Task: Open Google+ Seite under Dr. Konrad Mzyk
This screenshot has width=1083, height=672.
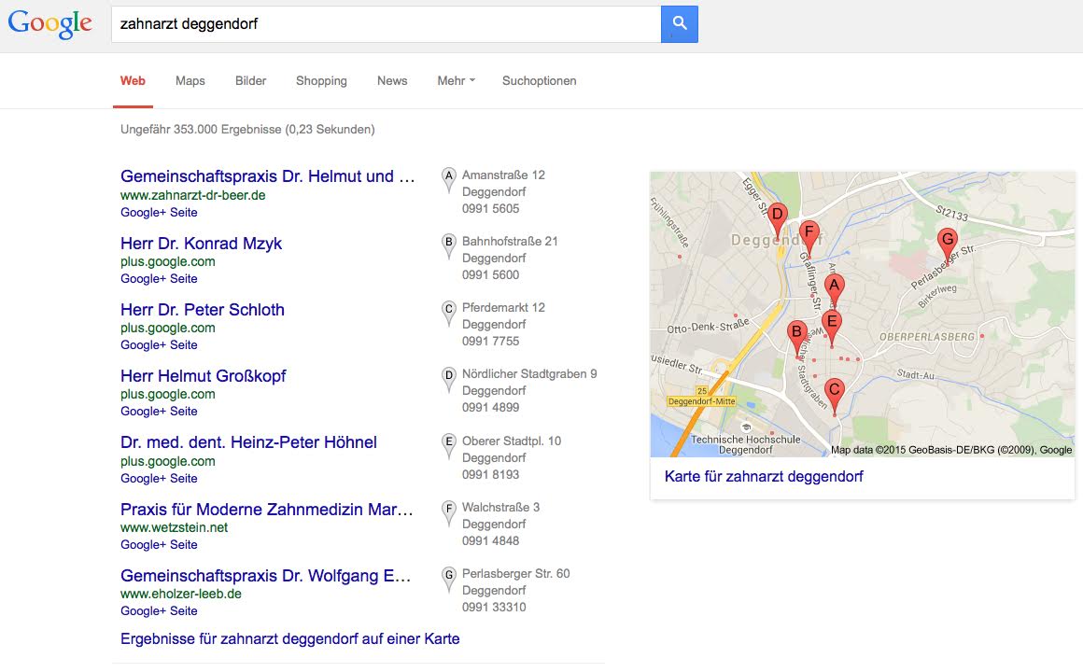Action: pos(159,279)
